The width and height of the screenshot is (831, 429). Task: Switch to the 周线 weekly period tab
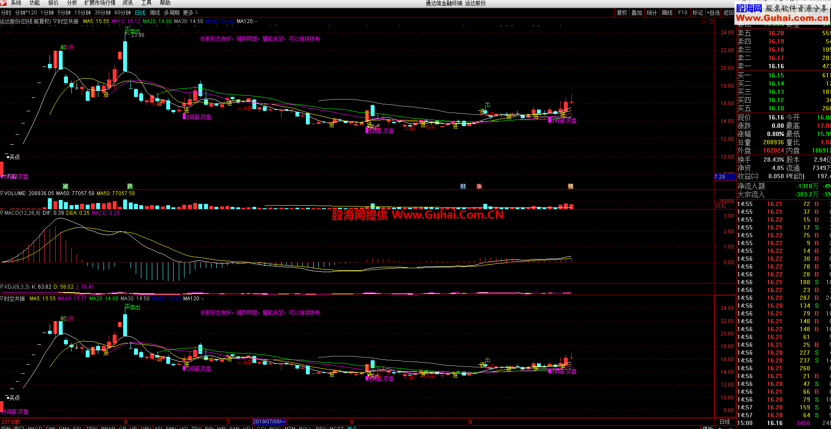point(155,13)
